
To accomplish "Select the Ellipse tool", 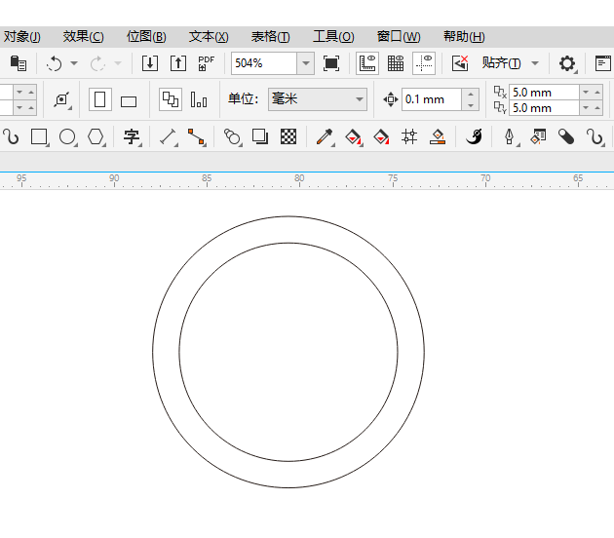I will [x=67, y=136].
